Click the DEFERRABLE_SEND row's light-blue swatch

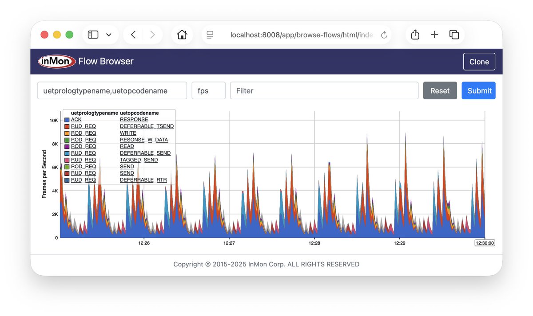point(67,153)
